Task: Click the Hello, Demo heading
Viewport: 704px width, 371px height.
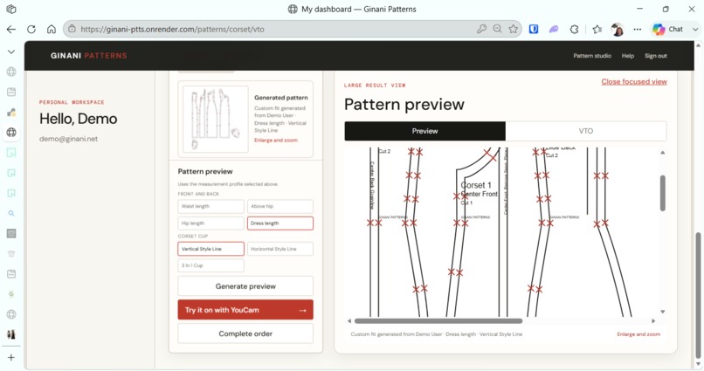Action: (x=78, y=119)
